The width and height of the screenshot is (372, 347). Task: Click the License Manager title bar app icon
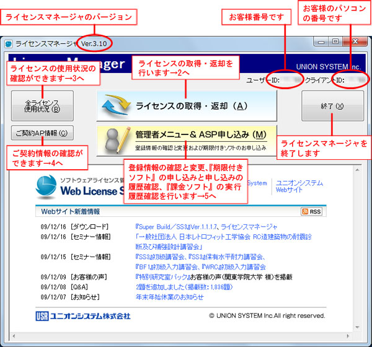pyautogui.click(x=9, y=44)
